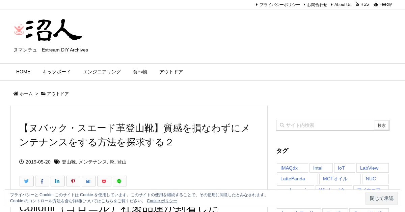
Task: Open the 食べ物 menu item
Action: coord(140,72)
